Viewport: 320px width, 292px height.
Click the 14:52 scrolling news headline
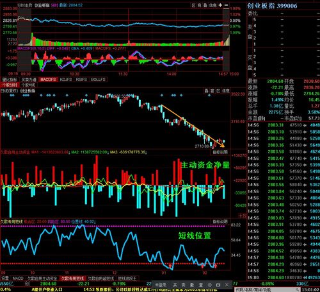[150, 289]
